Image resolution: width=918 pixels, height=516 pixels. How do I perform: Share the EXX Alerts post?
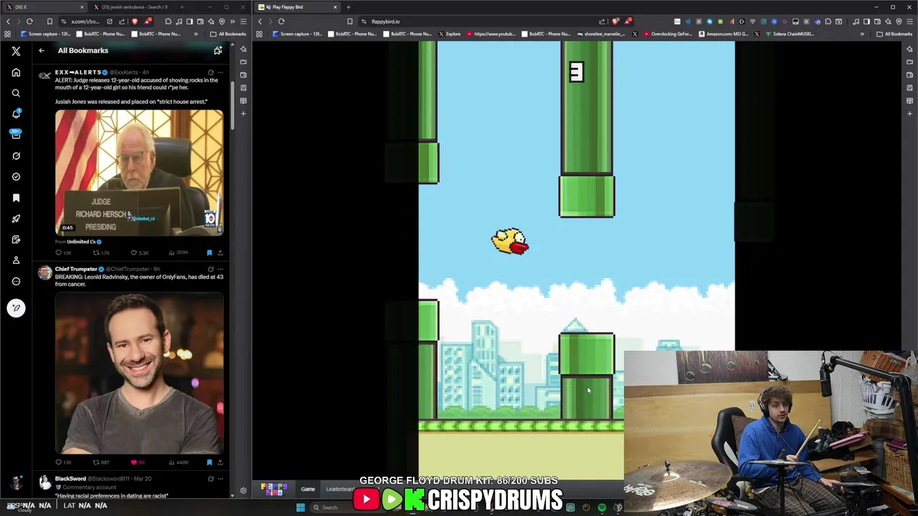(220, 252)
